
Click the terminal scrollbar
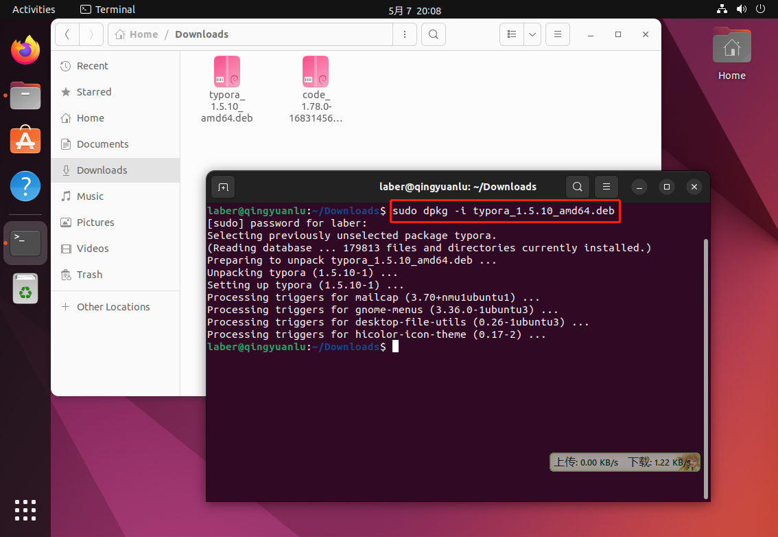pyautogui.click(x=705, y=369)
